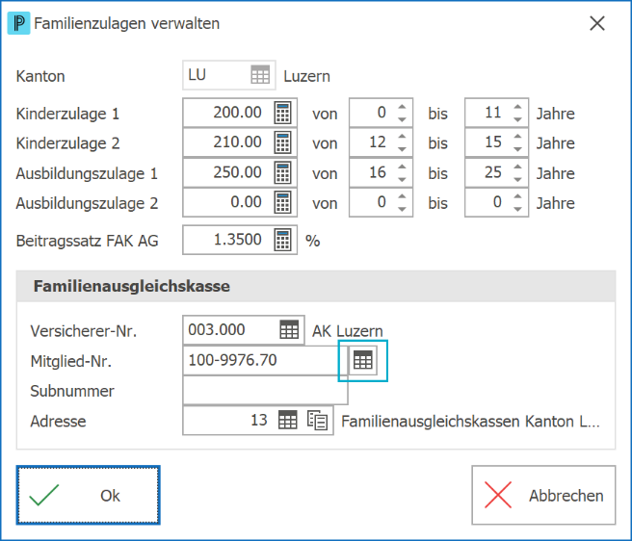Decrease Kinderzulage 1 'von' age
This screenshot has width=632, height=541.
pos(402,119)
